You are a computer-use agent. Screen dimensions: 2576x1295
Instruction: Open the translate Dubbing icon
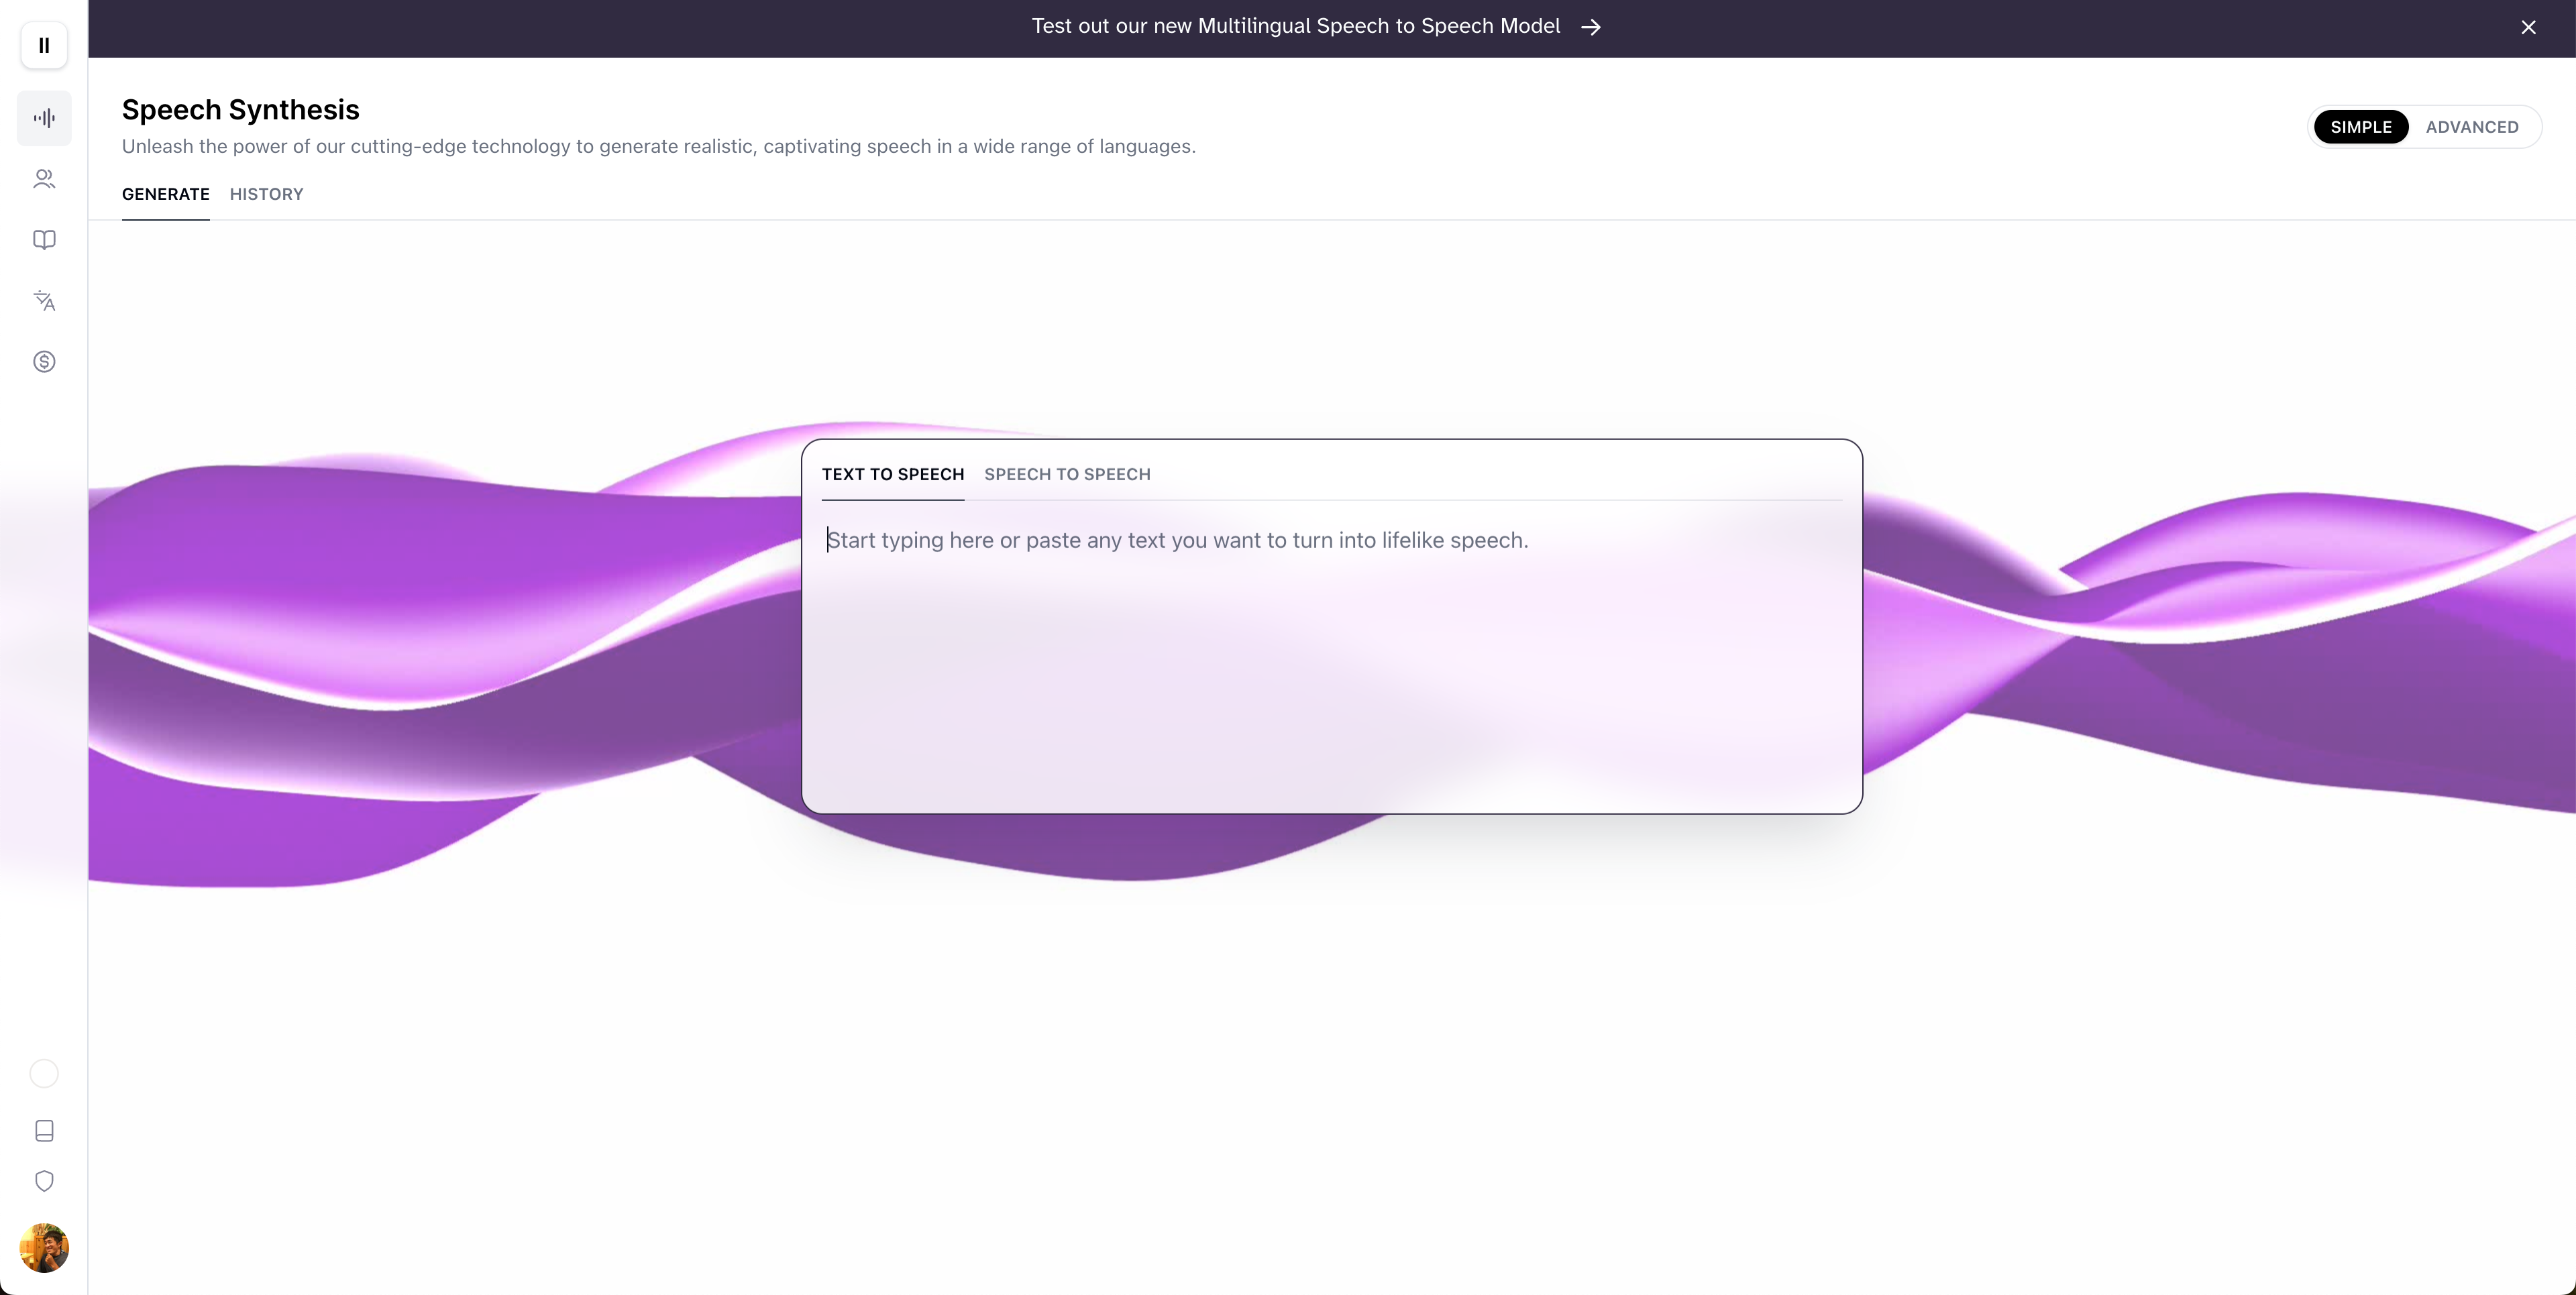pyautogui.click(x=44, y=301)
